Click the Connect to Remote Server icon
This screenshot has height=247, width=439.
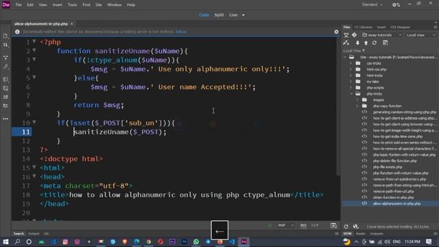pos(346,35)
